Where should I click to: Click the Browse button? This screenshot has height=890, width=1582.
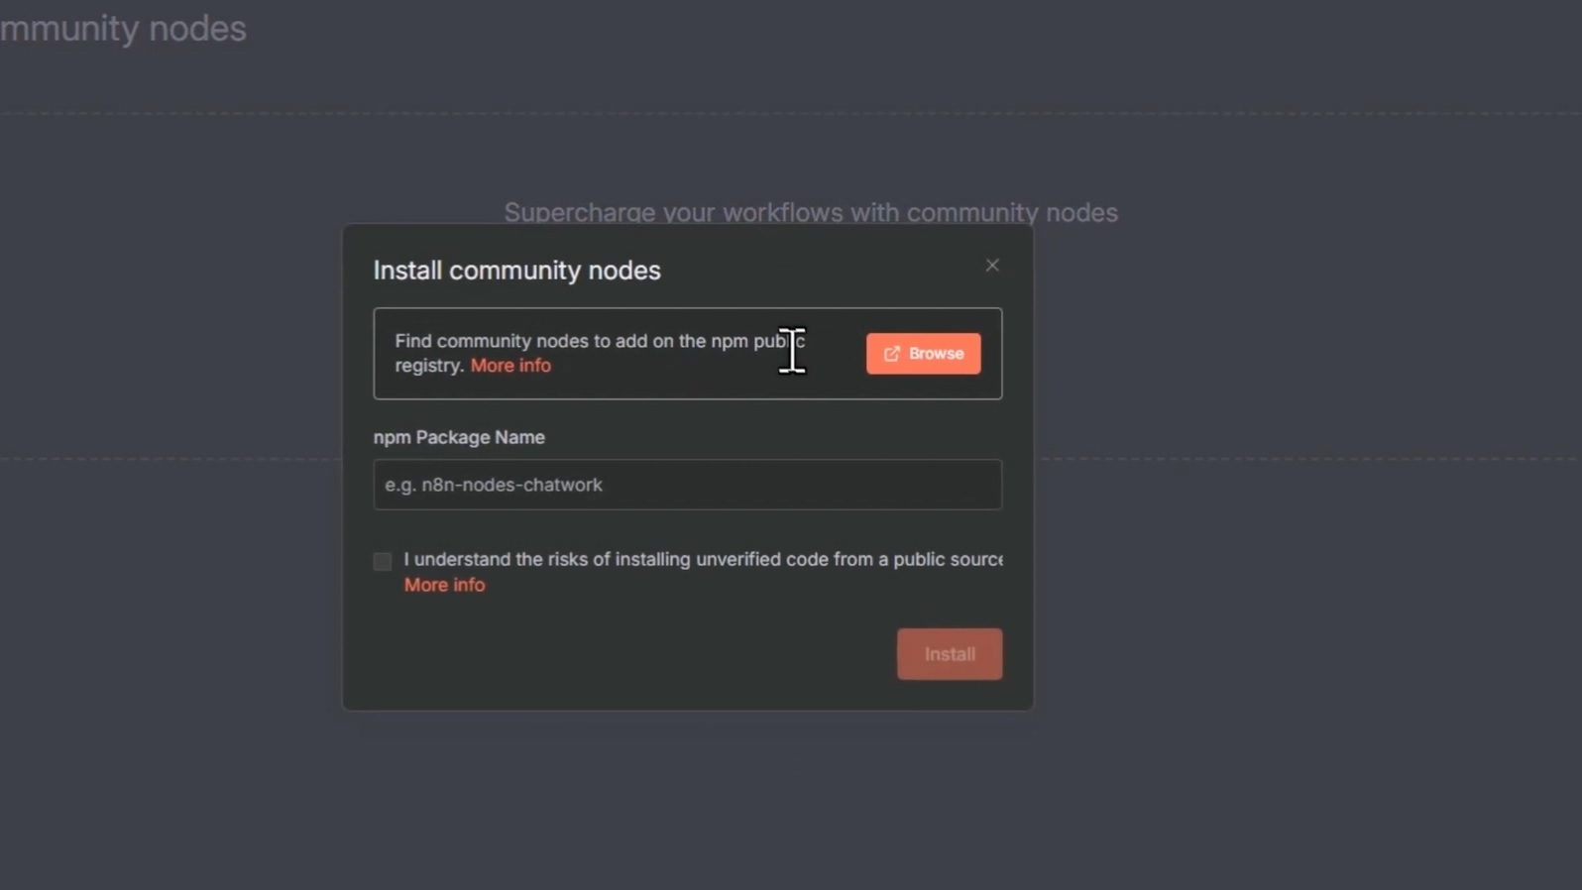click(x=923, y=354)
